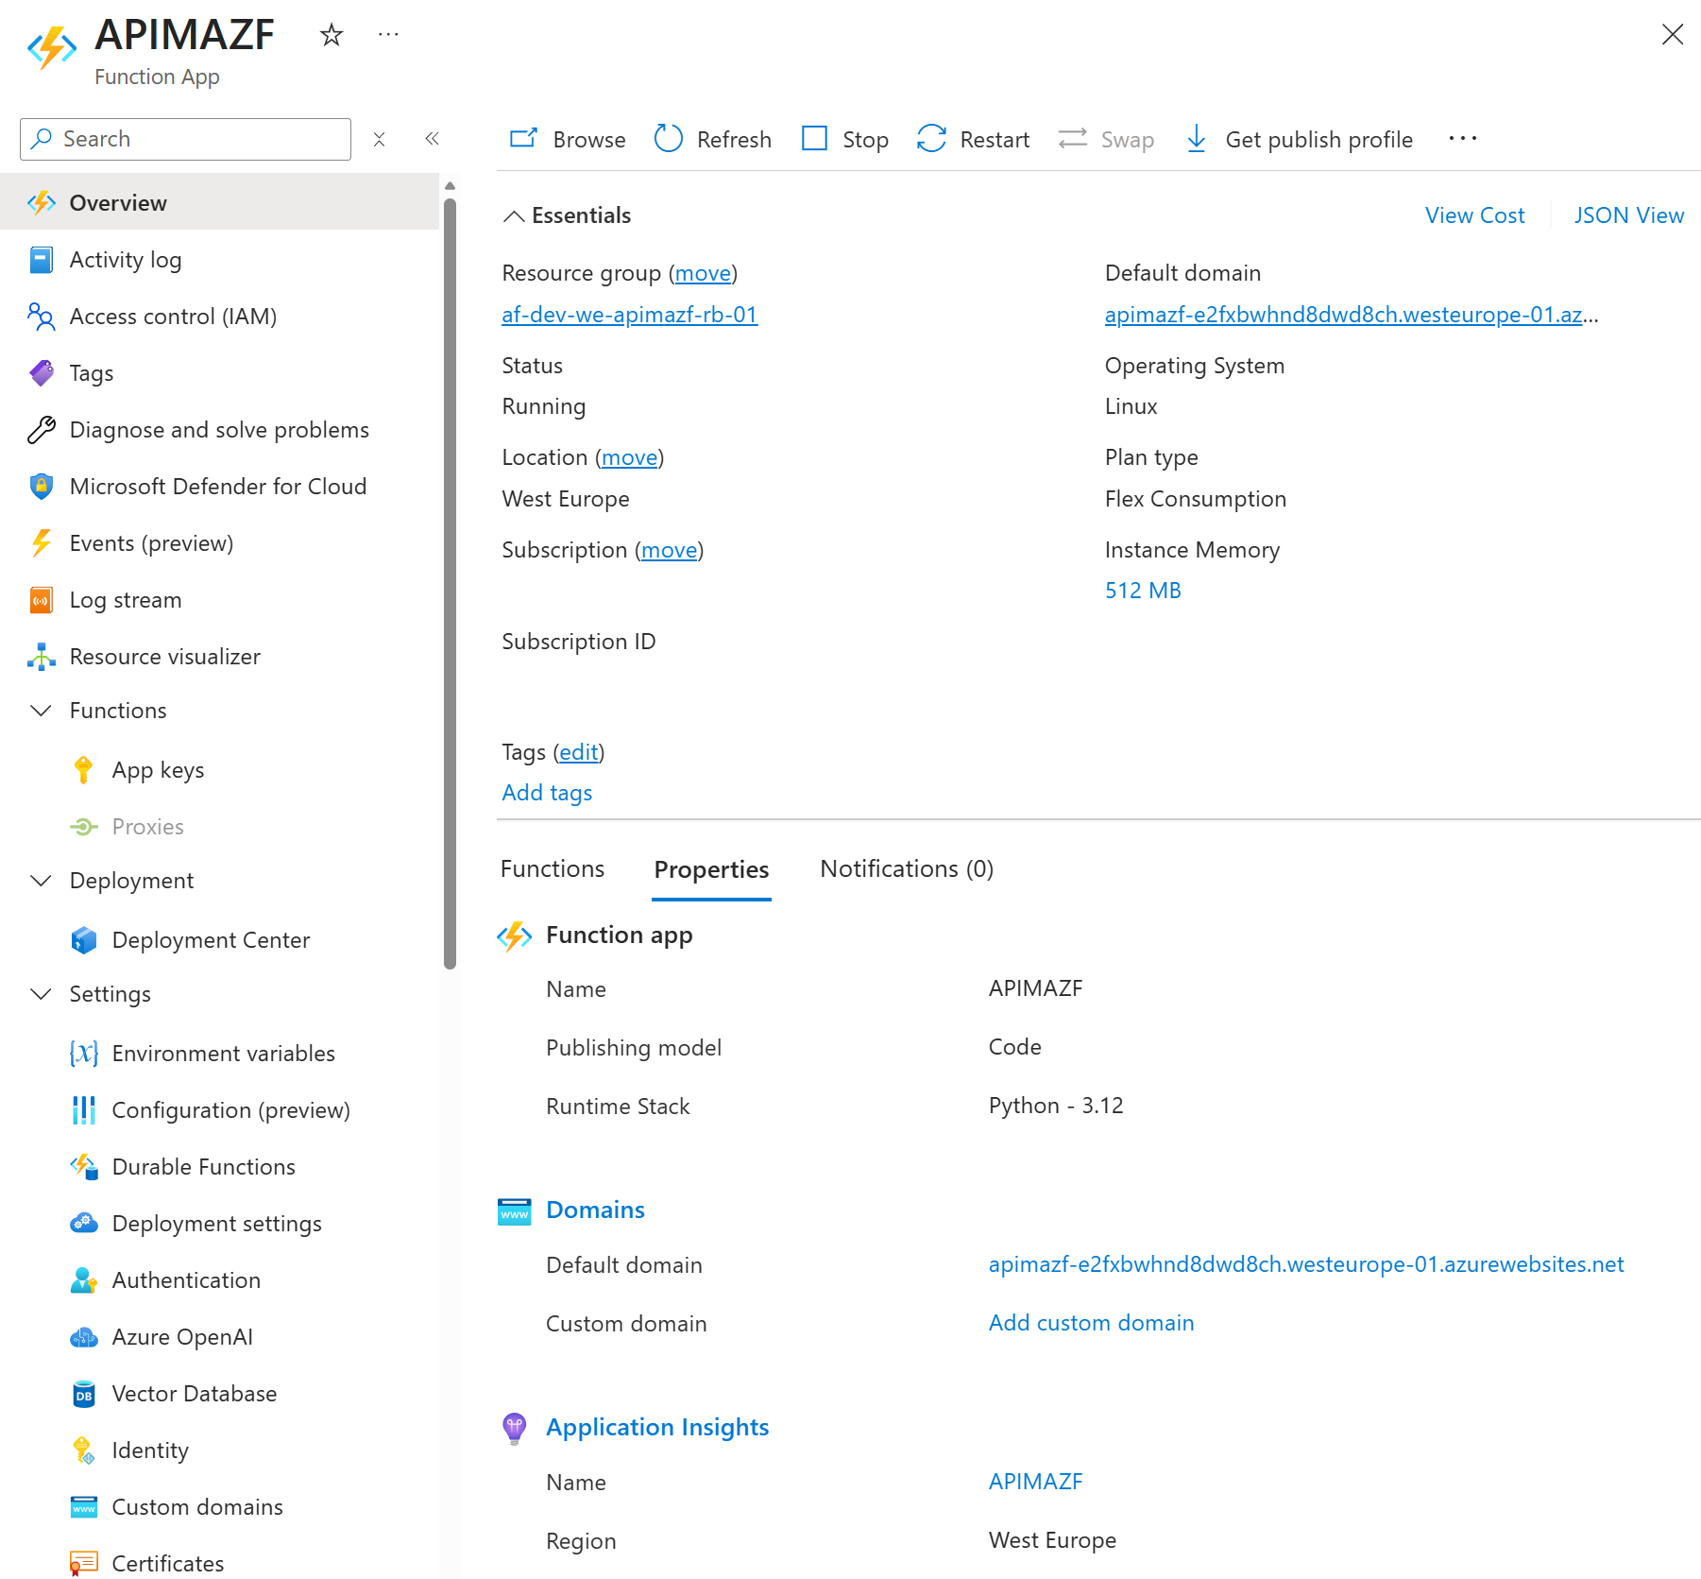Click the favorite star icon beside APIMAZF
1701x1579 pixels.
click(332, 36)
